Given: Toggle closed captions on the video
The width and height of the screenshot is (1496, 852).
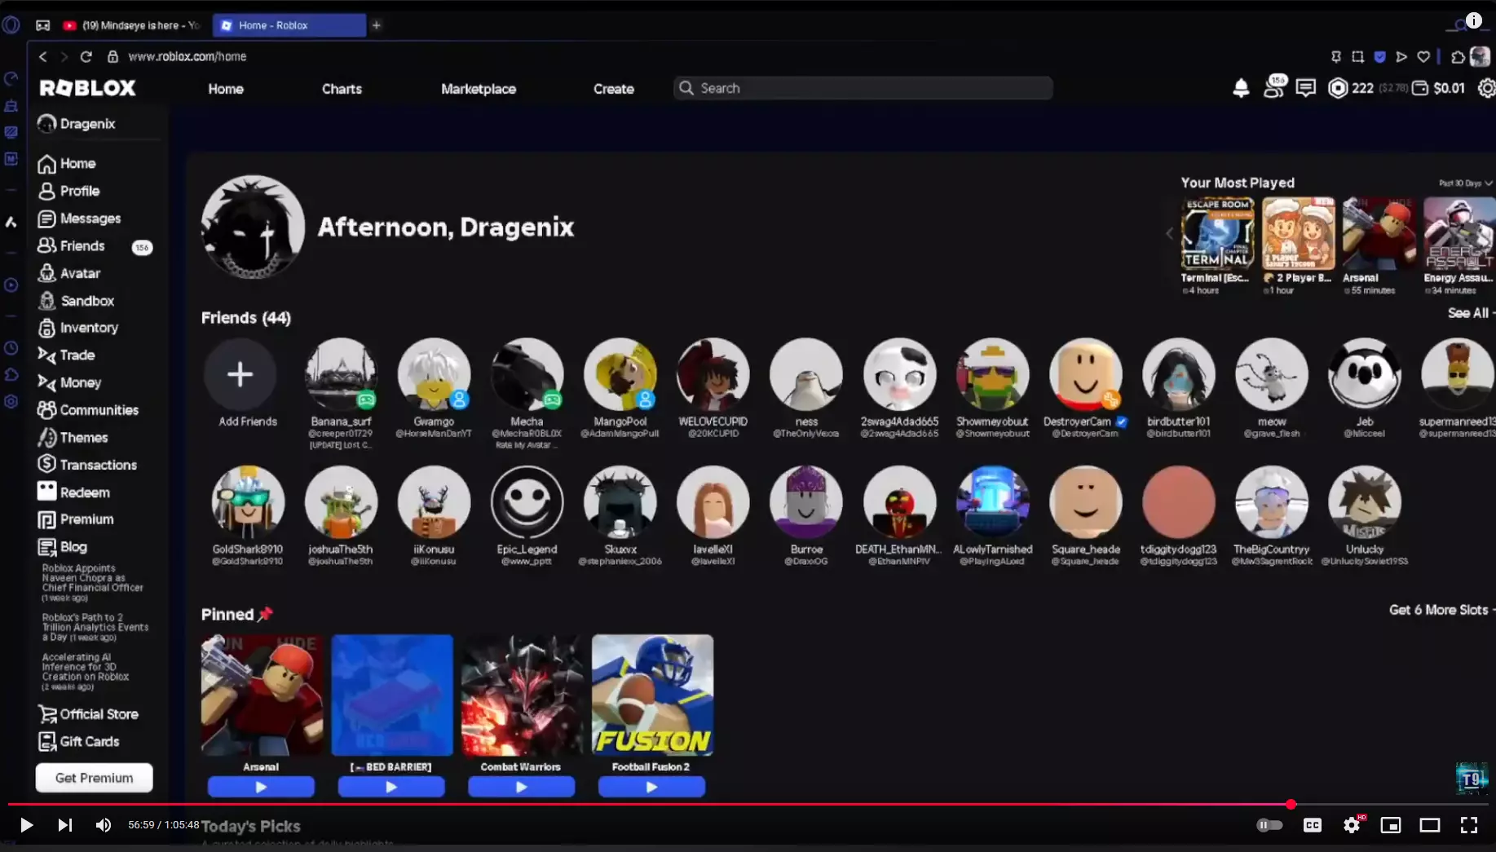Looking at the screenshot, I should (1312, 825).
